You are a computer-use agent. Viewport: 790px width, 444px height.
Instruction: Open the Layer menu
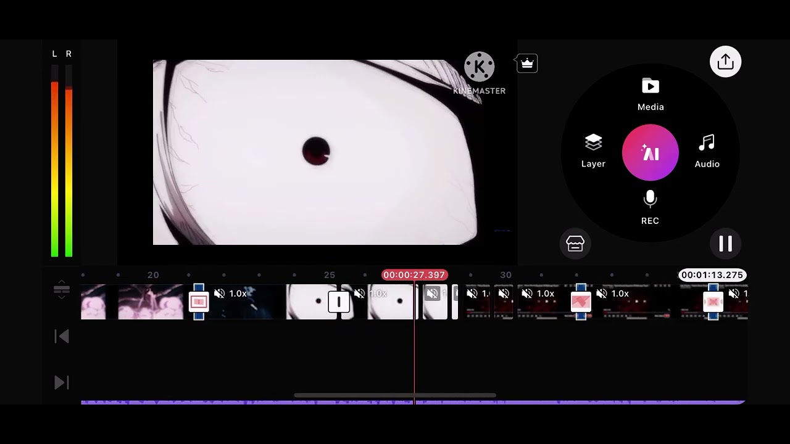tap(593, 151)
